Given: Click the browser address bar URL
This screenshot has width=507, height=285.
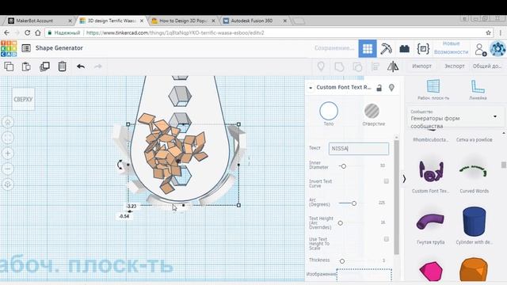Looking at the screenshot, I should click(175, 33).
